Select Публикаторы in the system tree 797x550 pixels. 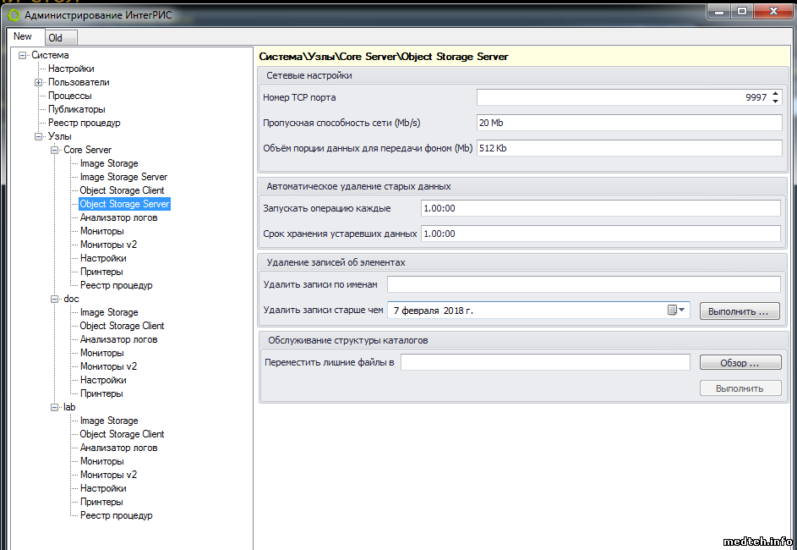point(77,110)
